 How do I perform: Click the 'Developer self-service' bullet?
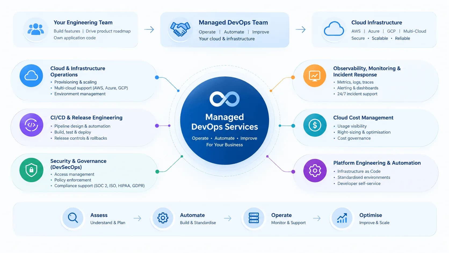(x=359, y=184)
